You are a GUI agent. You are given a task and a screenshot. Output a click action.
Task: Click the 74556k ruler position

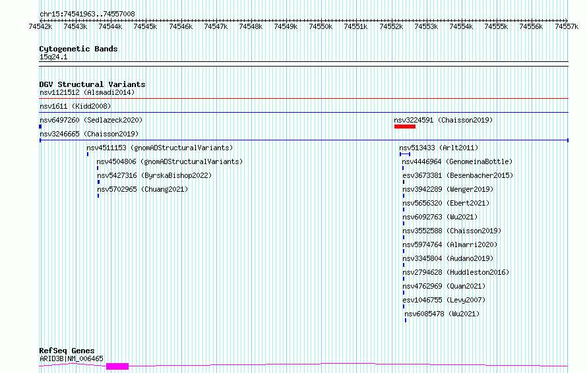tap(531, 26)
